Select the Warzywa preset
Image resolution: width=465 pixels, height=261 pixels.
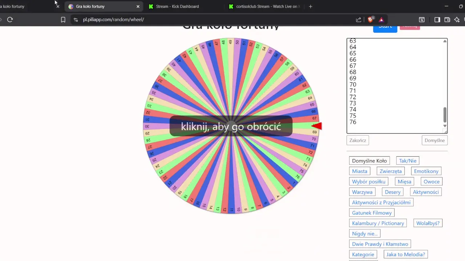tap(362, 192)
